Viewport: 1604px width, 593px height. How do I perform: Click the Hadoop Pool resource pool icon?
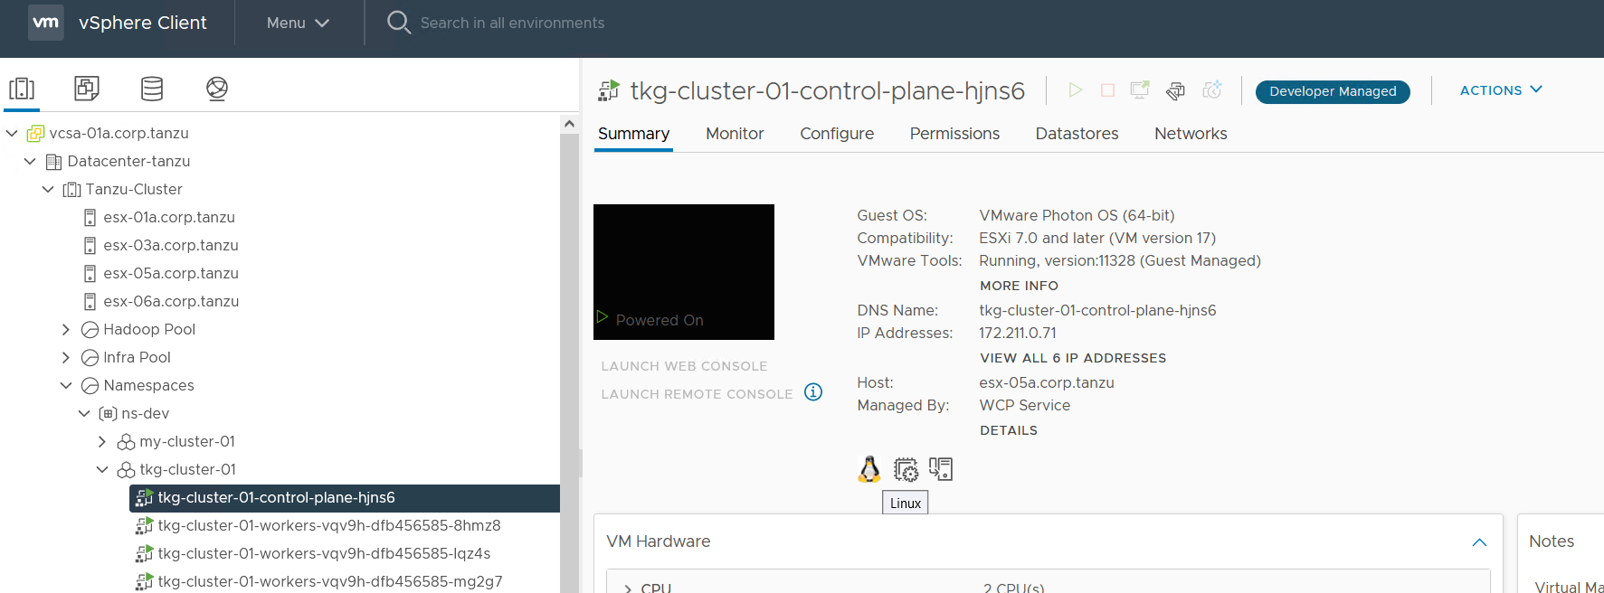90,330
